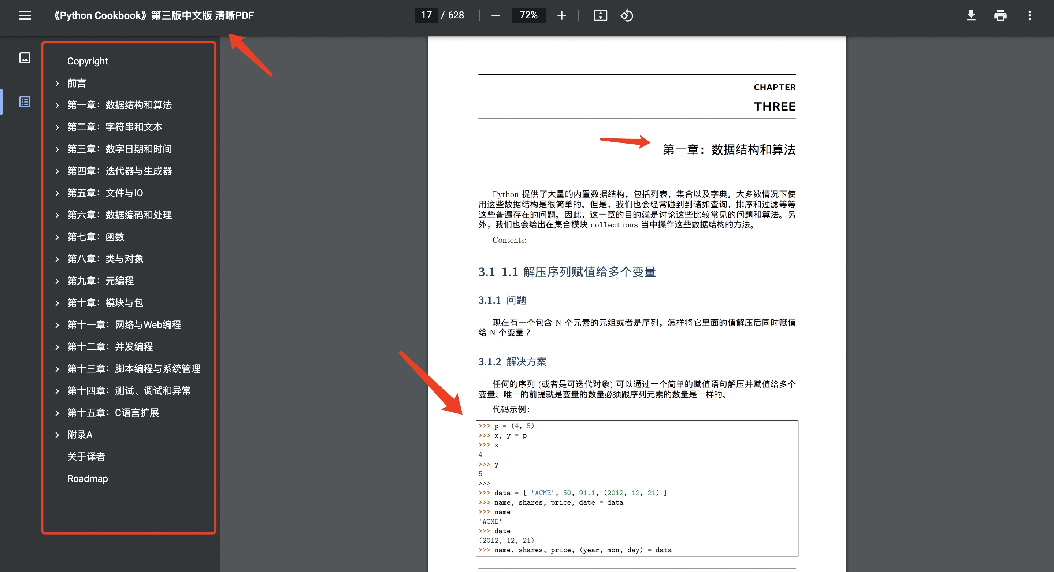Toggle the sidebar hamburger menu
Screen dimensions: 1054x572
tap(25, 15)
